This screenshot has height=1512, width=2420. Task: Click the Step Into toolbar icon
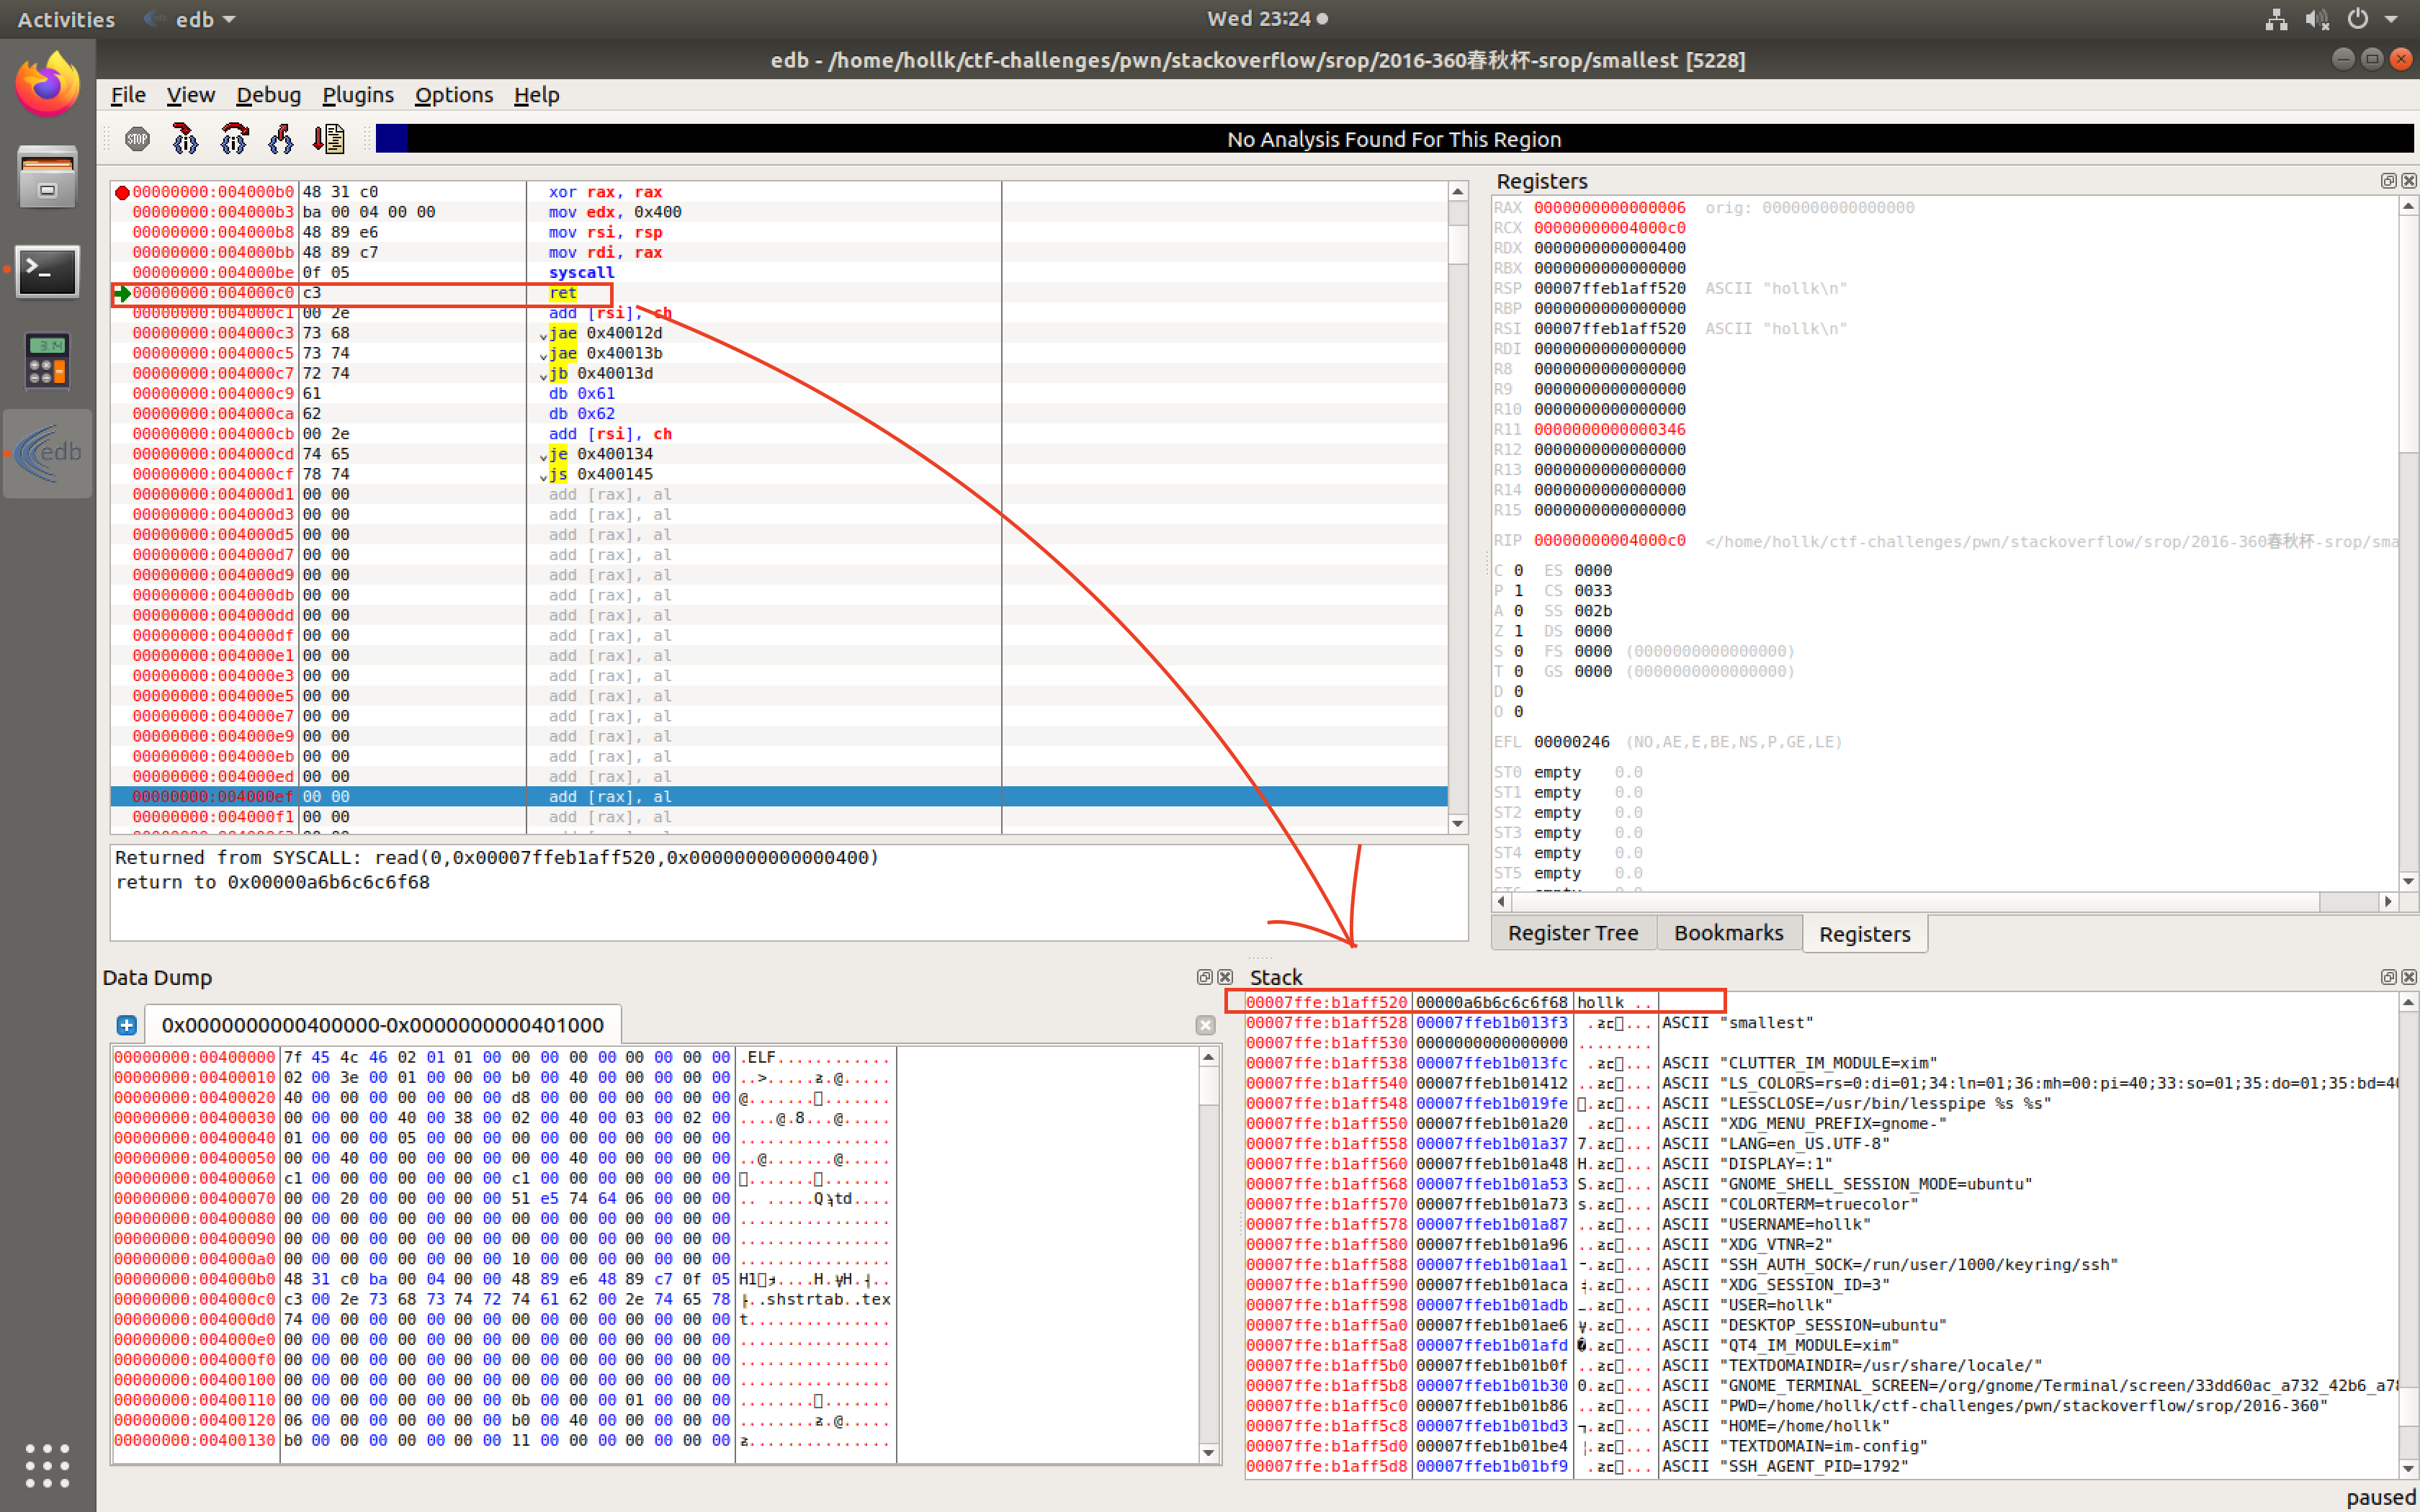[185, 139]
